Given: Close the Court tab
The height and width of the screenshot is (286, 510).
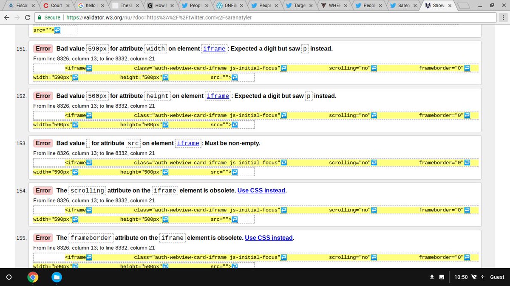Looking at the screenshot, I should (x=68, y=6).
